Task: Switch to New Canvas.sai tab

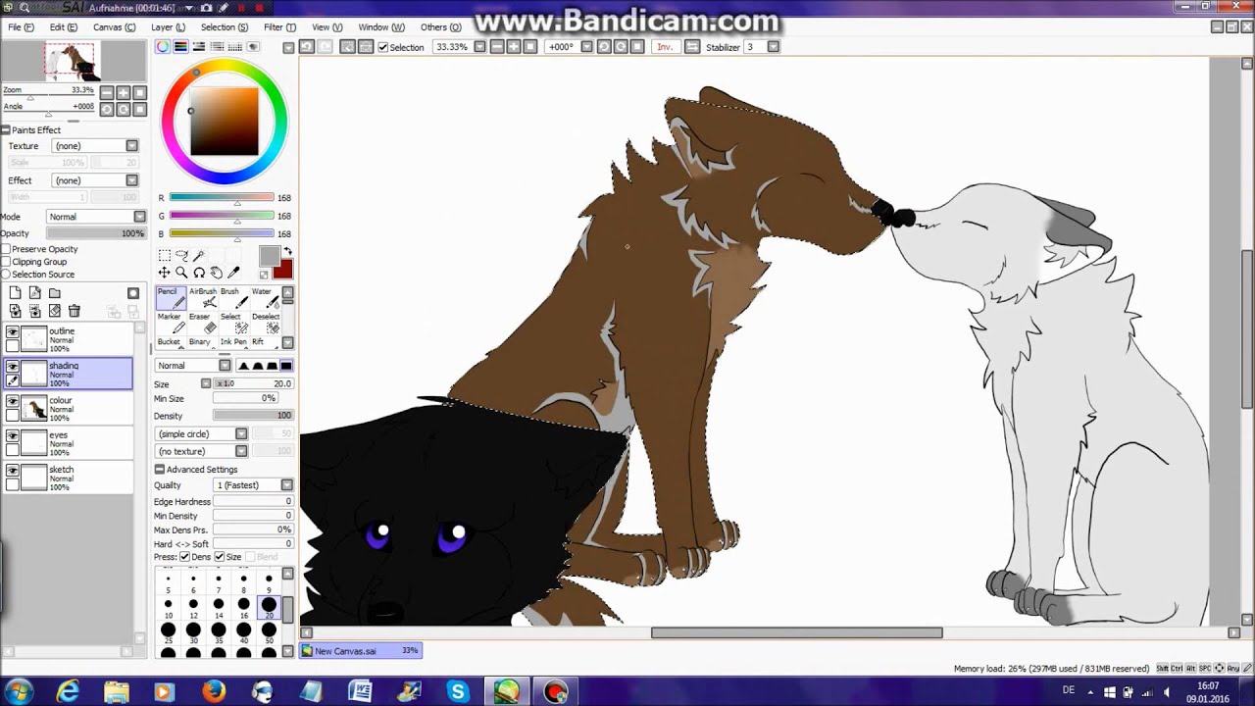Action: [x=361, y=650]
